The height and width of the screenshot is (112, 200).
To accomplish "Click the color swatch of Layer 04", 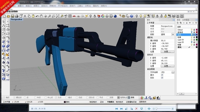I will (196, 40).
